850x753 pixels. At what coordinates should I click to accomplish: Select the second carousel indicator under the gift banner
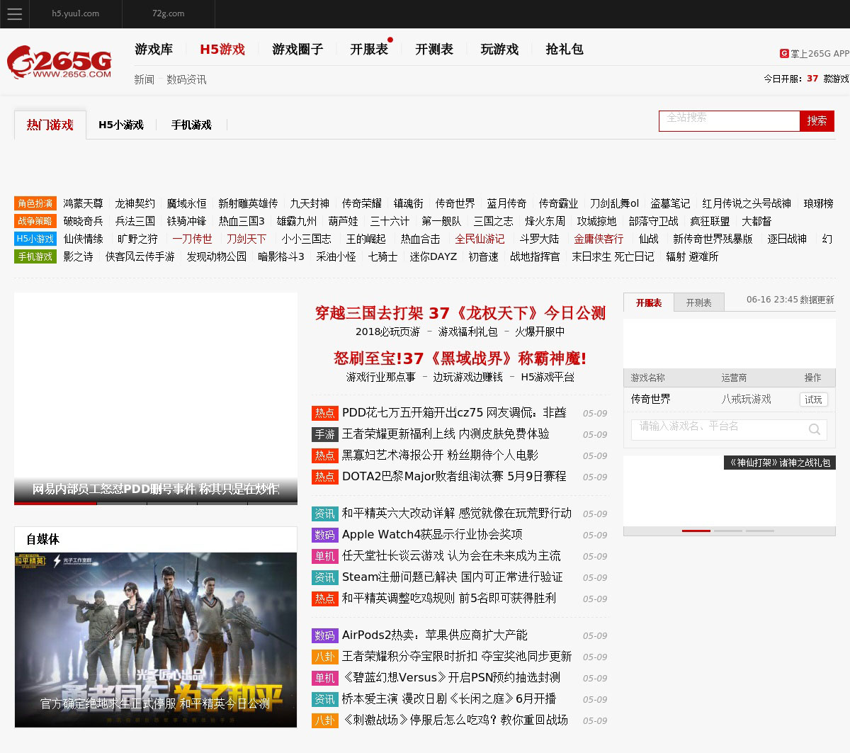pyautogui.click(x=728, y=530)
